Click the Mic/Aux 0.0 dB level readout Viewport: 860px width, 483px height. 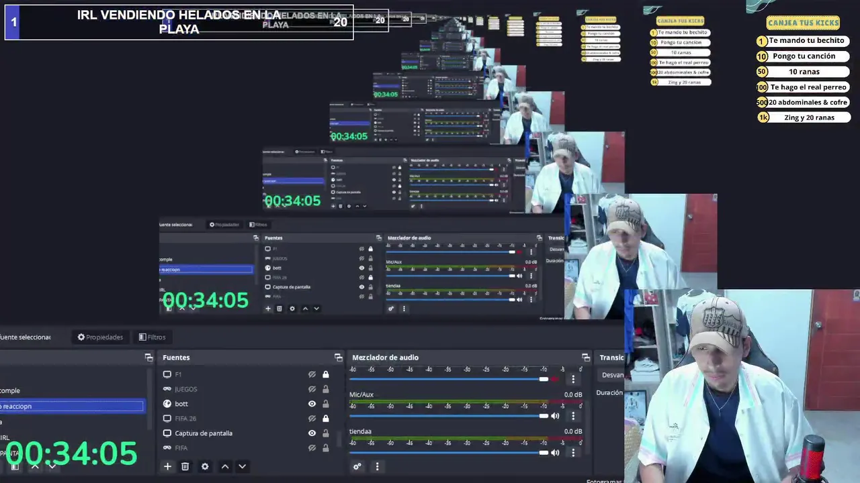[573, 394]
